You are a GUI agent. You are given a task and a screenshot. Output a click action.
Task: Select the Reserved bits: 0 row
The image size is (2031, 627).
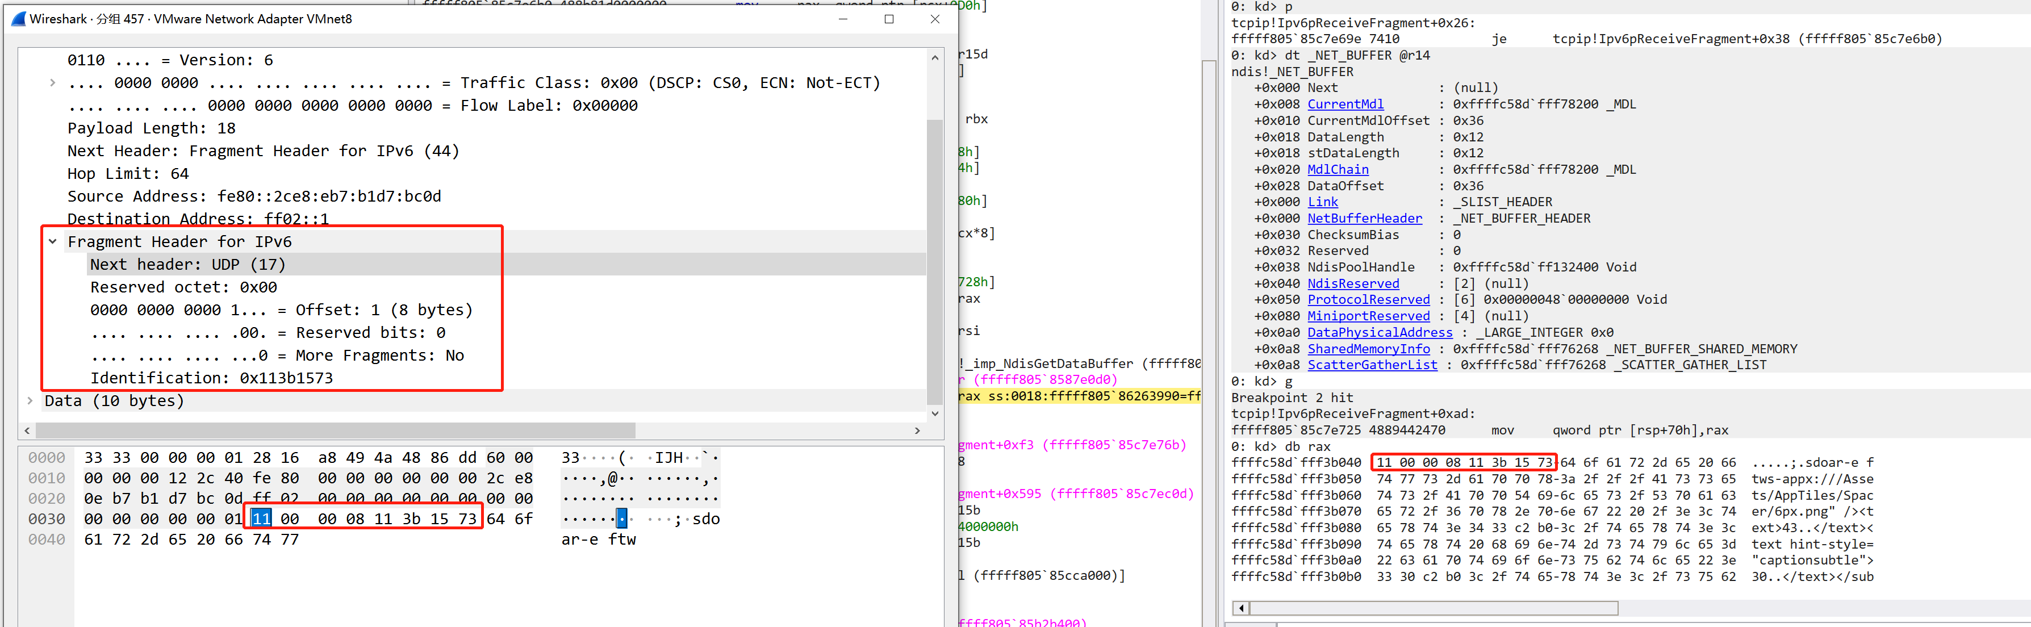point(474,333)
